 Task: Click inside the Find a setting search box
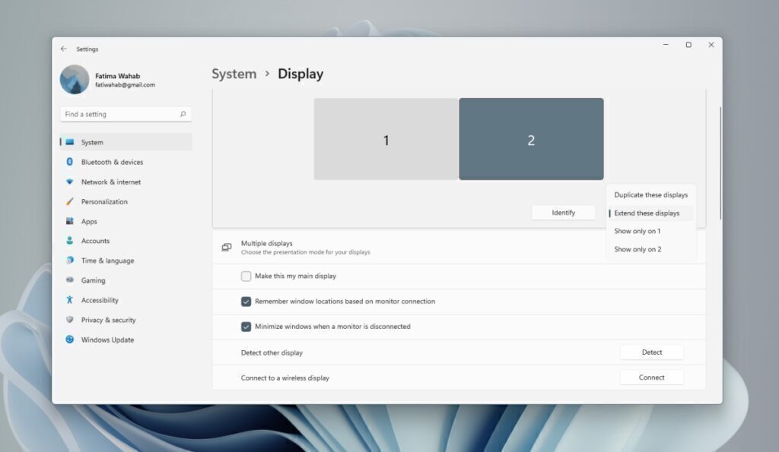(x=122, y=113)
